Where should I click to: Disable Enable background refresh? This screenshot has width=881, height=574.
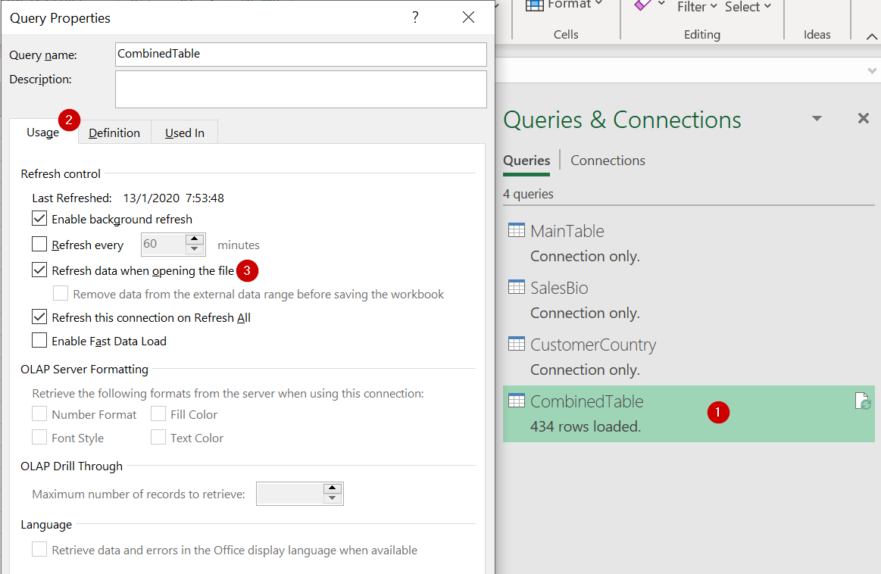click(38, 219)
